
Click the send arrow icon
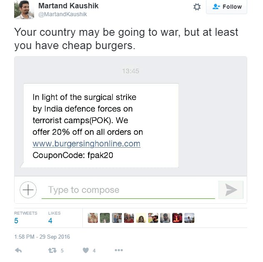(231, 190)
